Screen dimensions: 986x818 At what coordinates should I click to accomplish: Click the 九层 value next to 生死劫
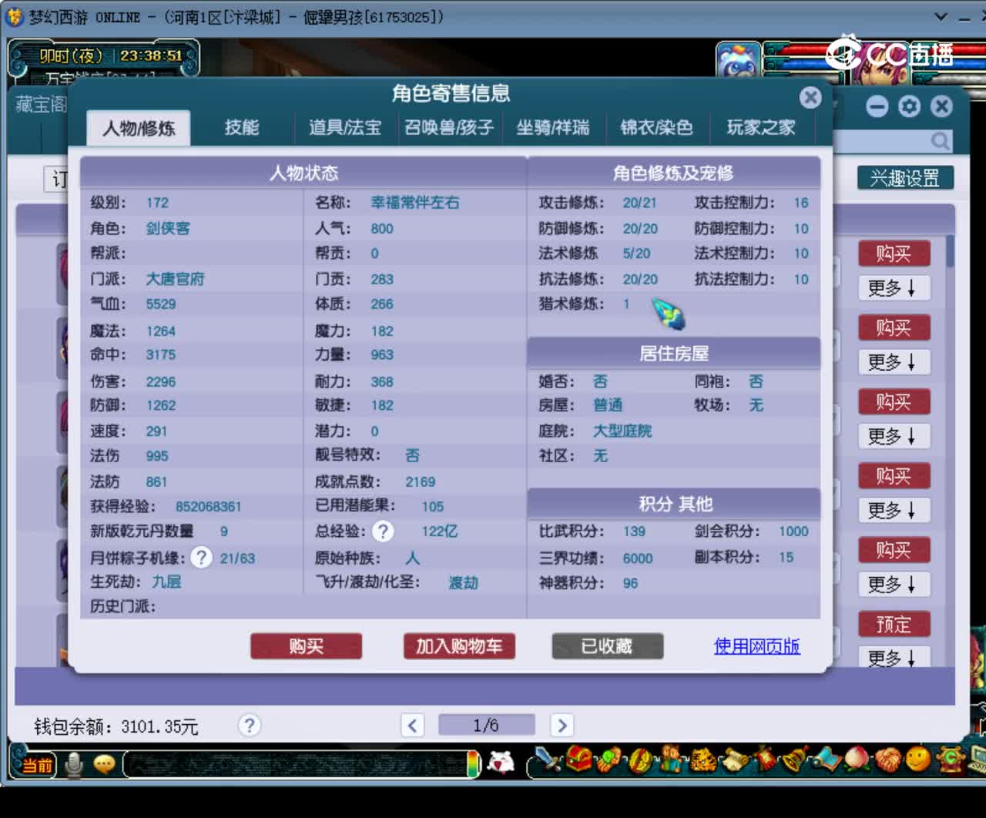(x=166, y=582)
